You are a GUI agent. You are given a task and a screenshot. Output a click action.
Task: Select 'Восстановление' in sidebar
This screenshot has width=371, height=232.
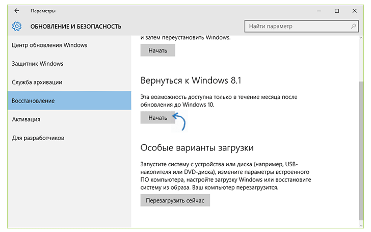tap(69, 100)
